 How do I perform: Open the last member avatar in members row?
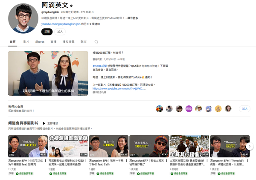(x=228, y=109)
